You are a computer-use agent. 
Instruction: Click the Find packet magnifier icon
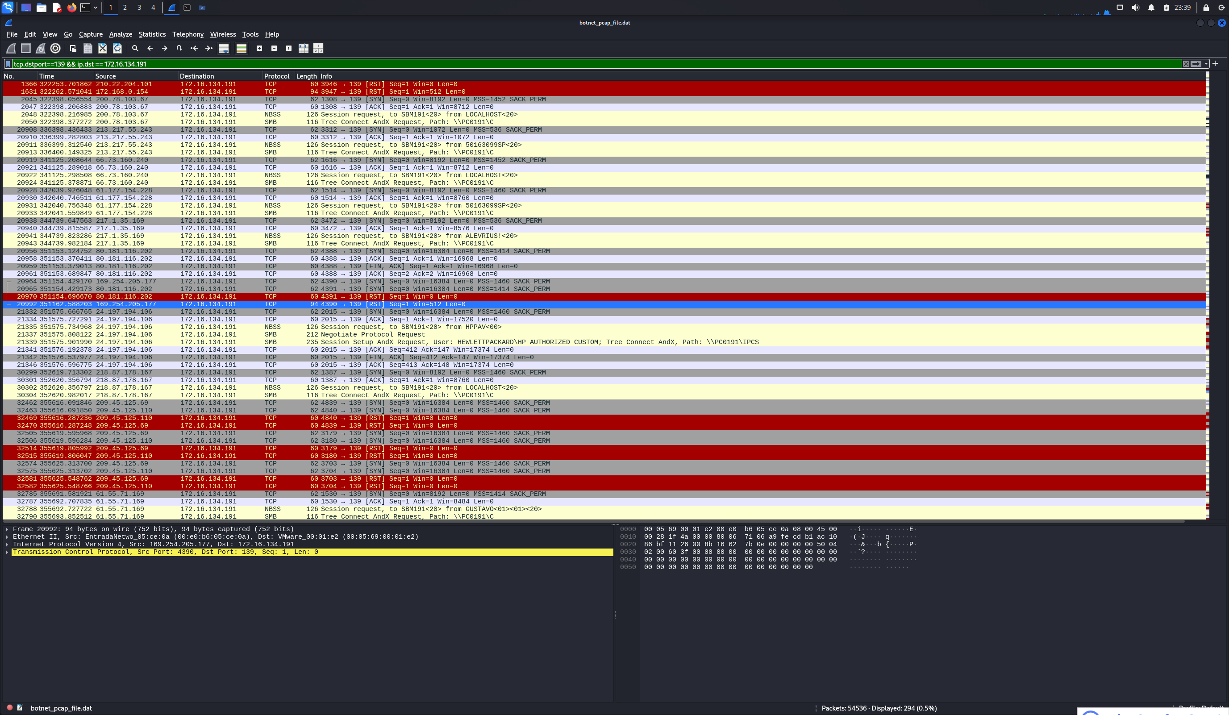(135, 48)
